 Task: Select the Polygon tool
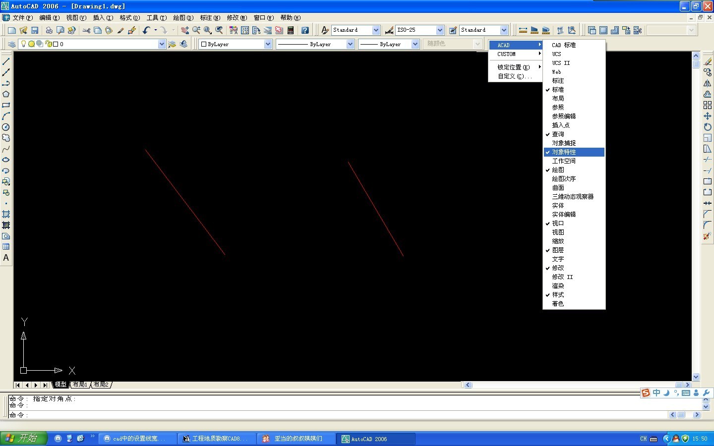(x=6, y=94)
